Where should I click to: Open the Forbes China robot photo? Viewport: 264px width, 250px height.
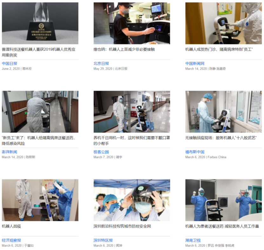[x=223, y=111]
